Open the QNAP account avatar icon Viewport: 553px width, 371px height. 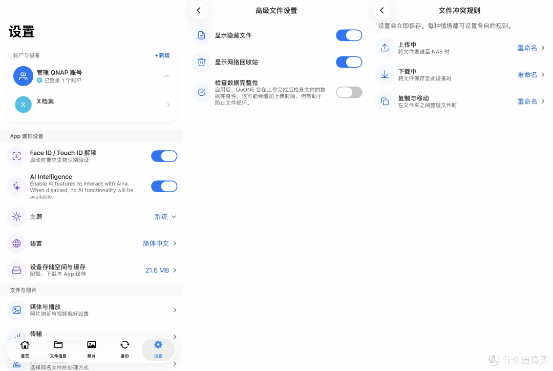[x=23, y=76]
